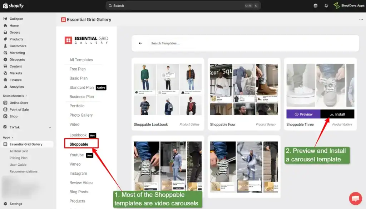Open Products from the sidebar
Screen dimensions: 366x209
[x=5, y=39]
